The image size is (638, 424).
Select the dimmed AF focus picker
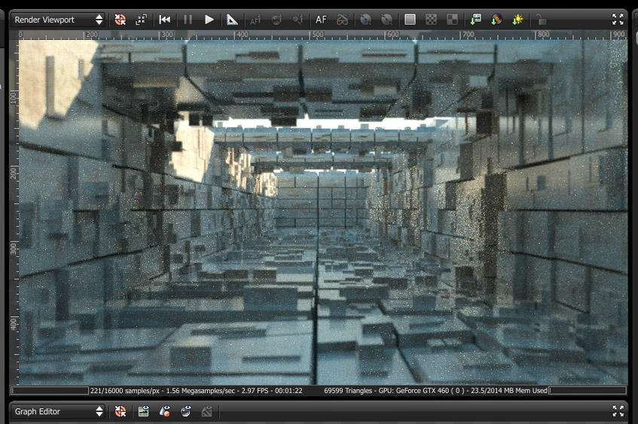[255, 20]
